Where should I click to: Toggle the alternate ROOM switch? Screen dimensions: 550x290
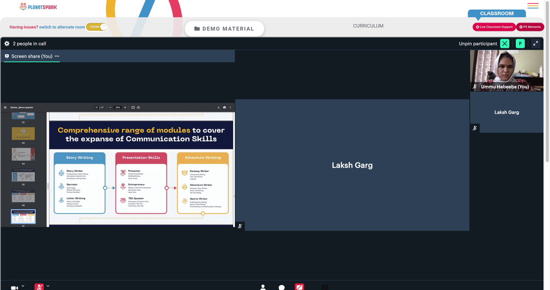click(96, 27)
